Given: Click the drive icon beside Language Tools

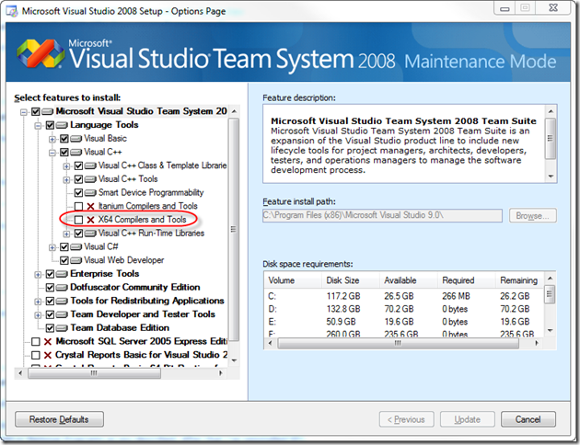Looking at the screenshot, I should click(x=62, y=125).
